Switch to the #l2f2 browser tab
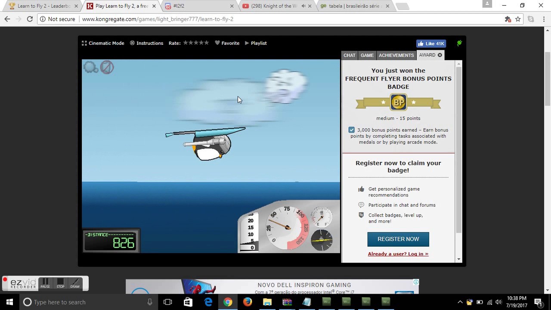 click(199, 6)
